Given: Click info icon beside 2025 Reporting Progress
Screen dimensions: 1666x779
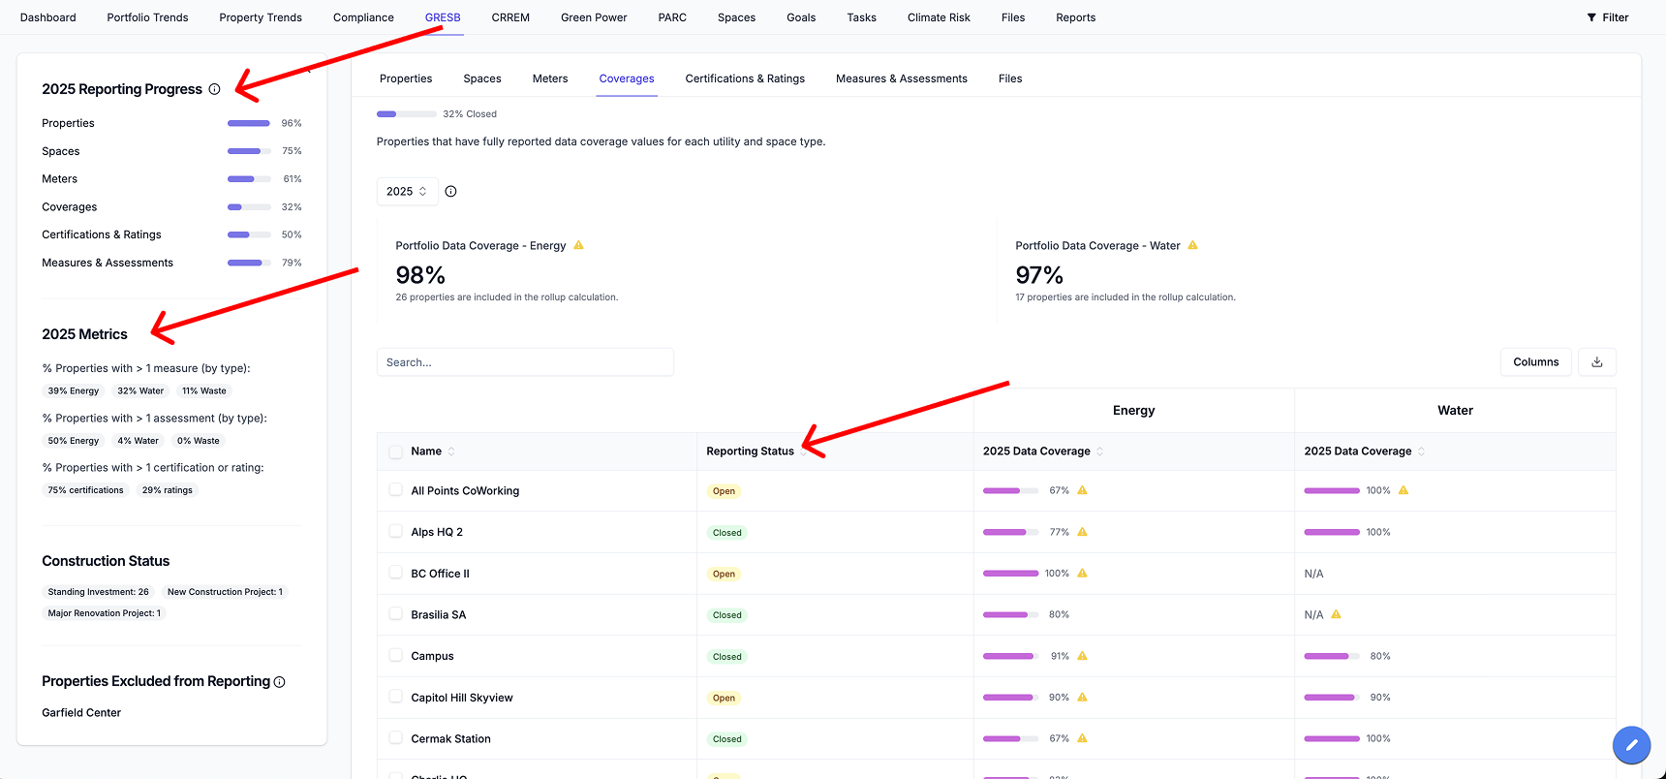Looking at the screenshot, I should click(214, 89).
